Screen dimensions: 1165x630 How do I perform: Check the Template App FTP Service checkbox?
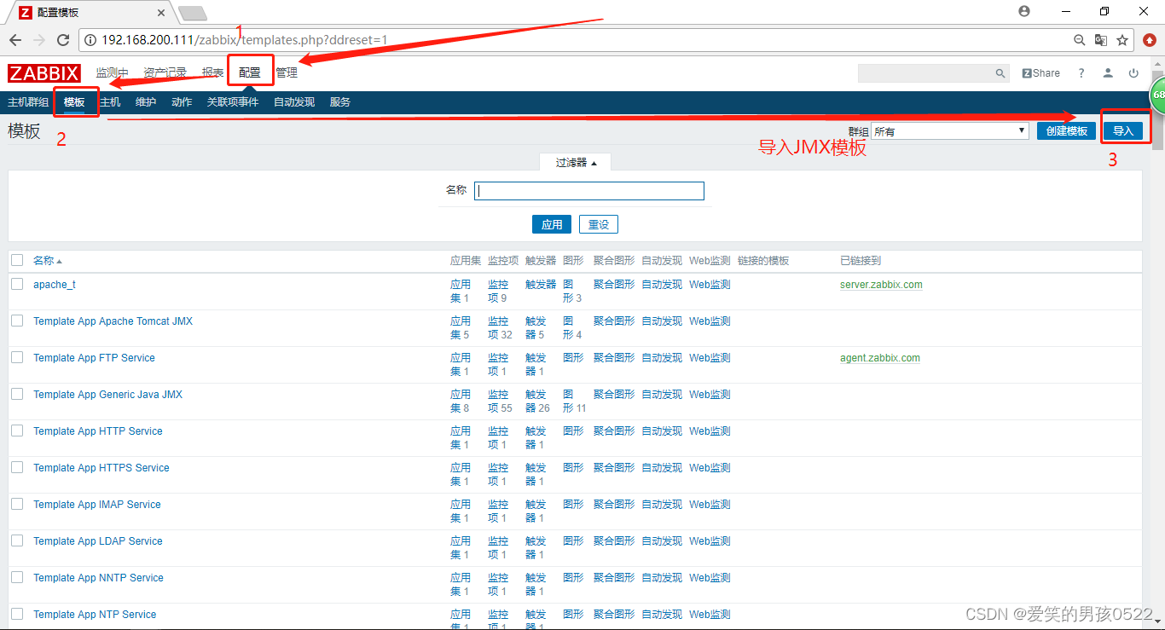click(16, 357)
